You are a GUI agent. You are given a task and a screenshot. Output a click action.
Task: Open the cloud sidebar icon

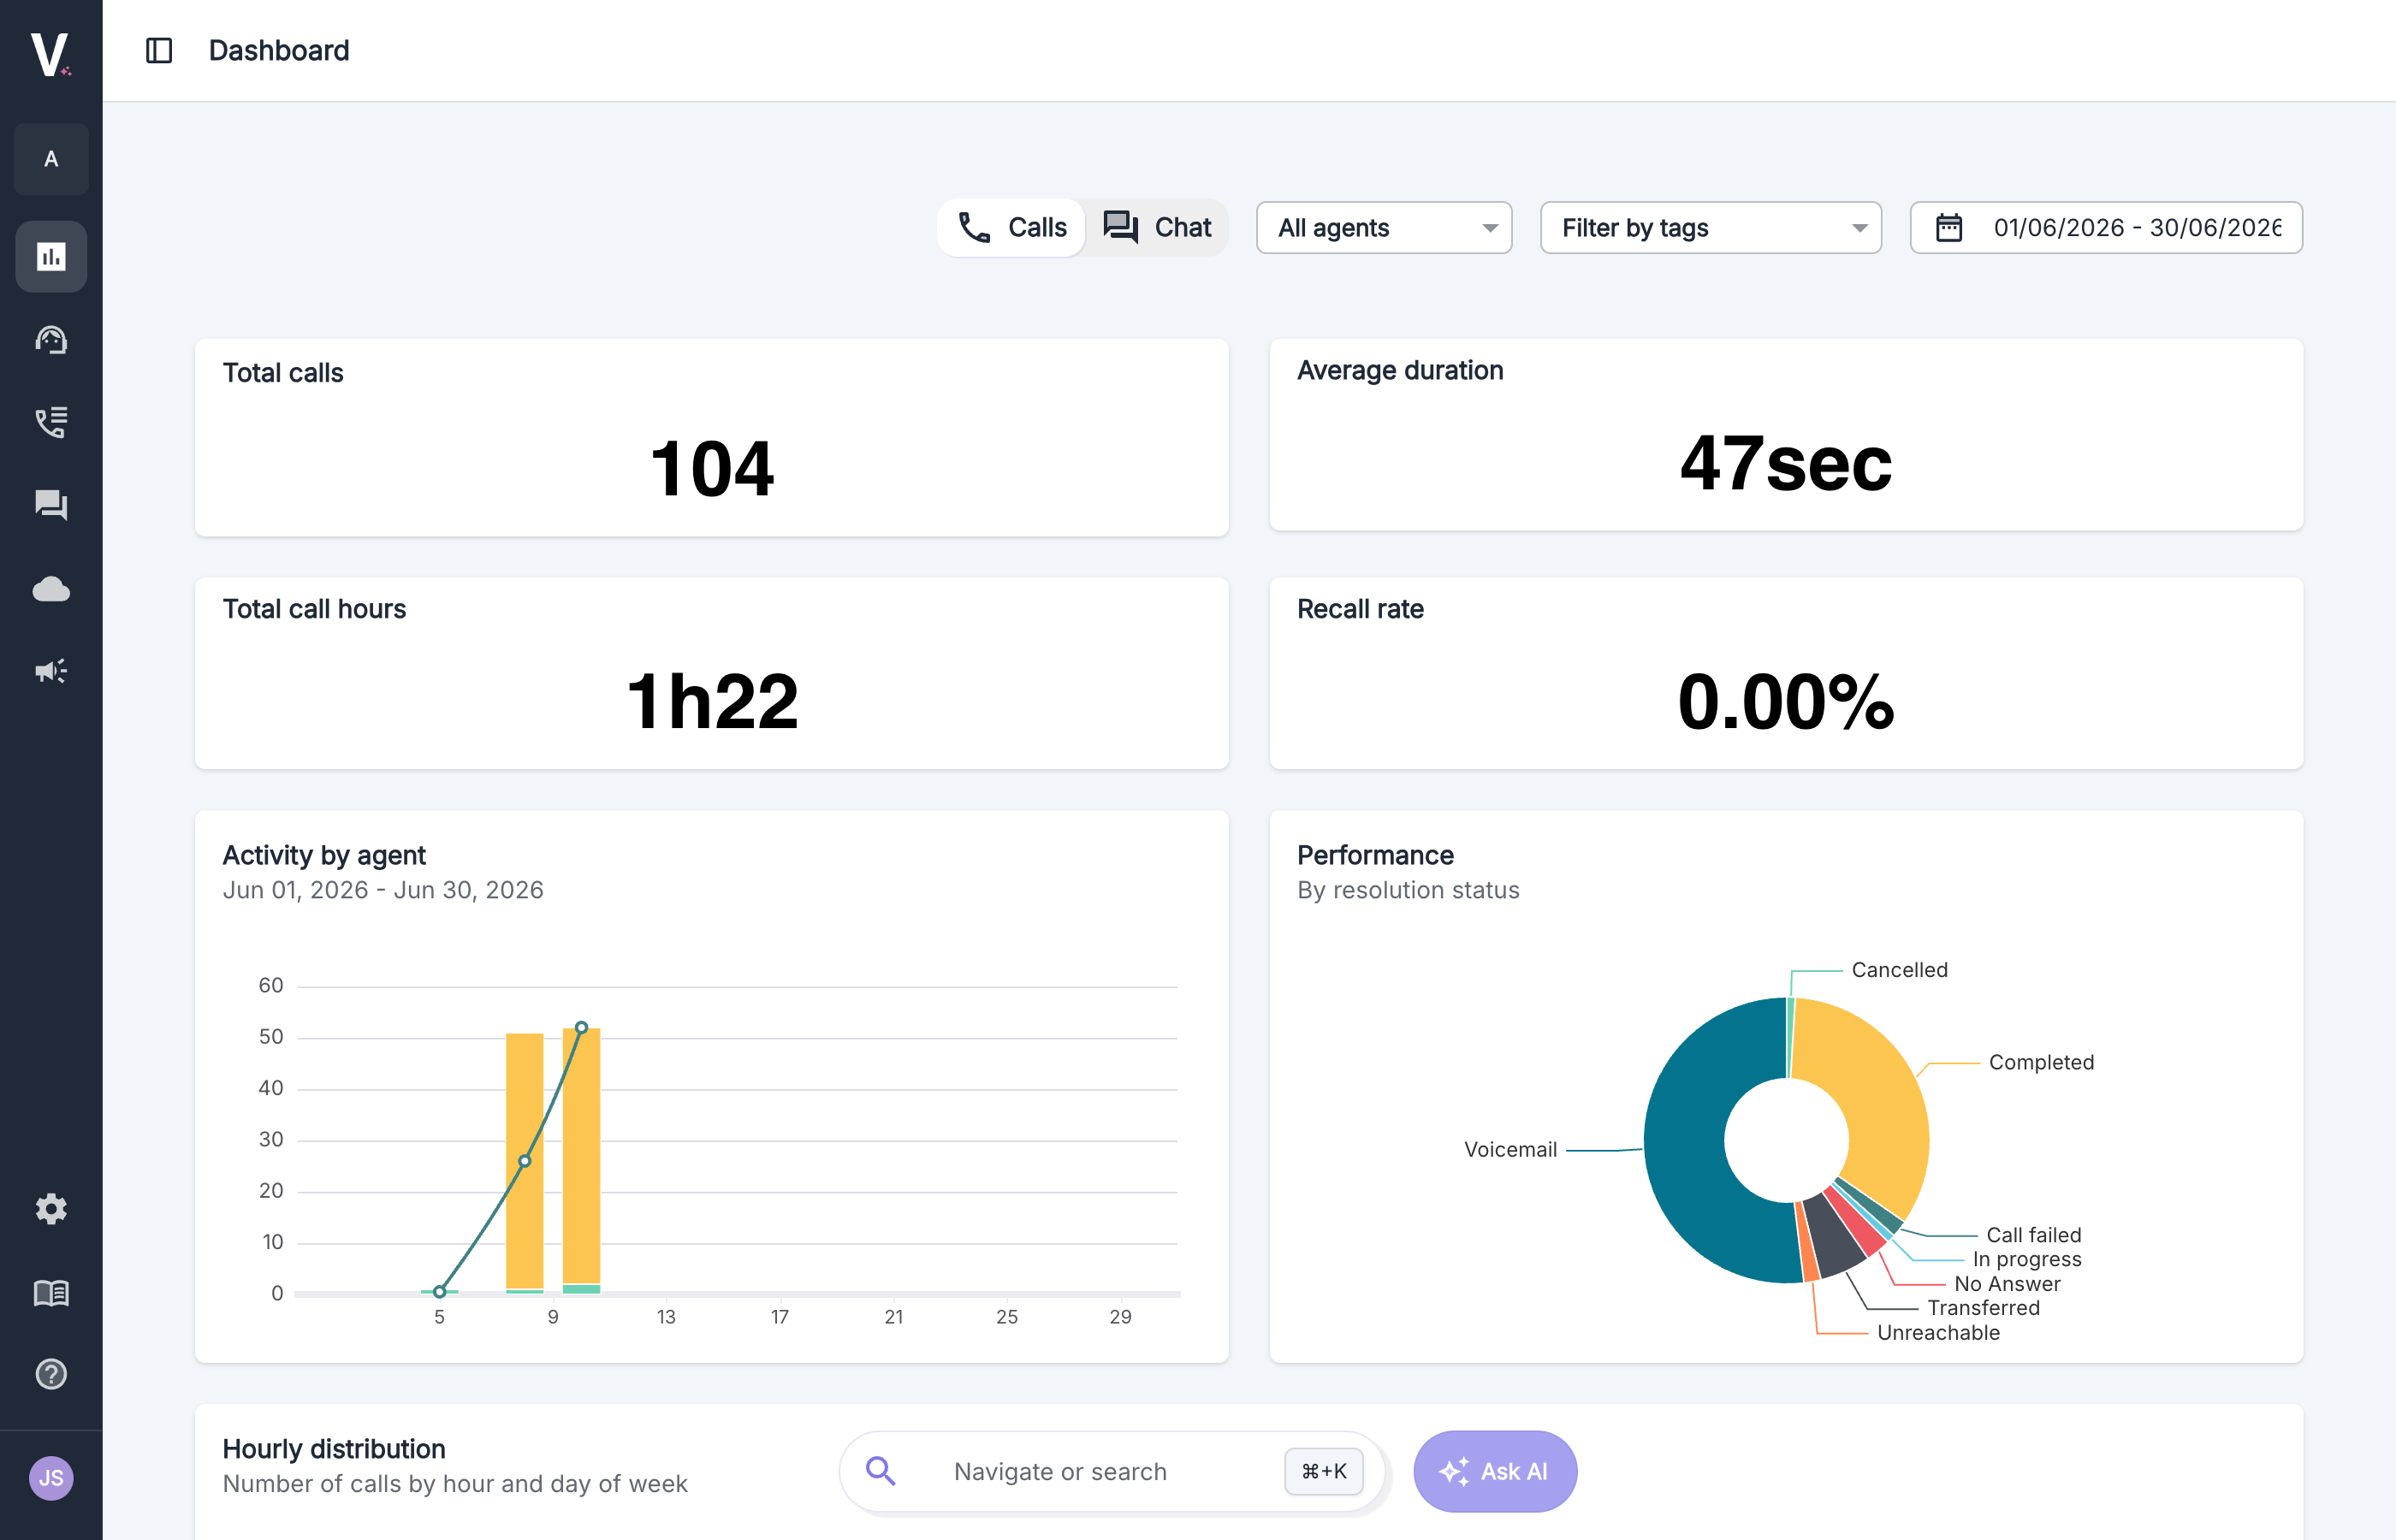(x=51, y=589)
